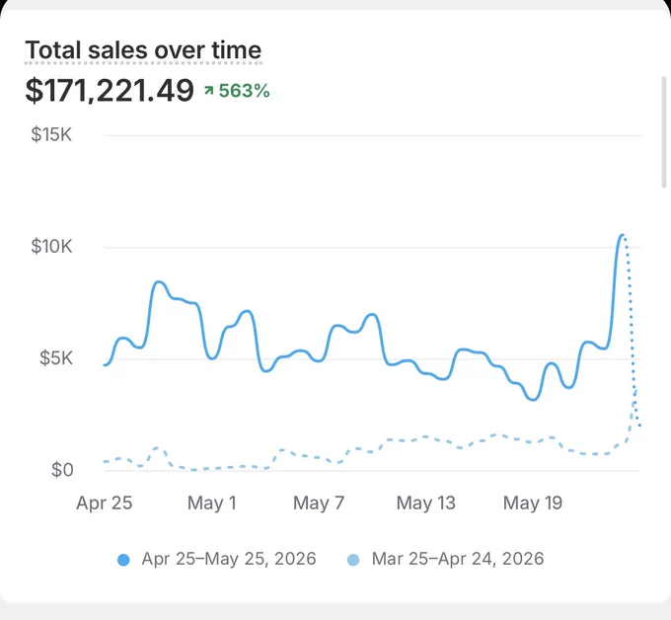The width and height of the screenshot is (671, 620).
Task: Click the scrollbar on the right edge
Action: (x=664, y=132)
